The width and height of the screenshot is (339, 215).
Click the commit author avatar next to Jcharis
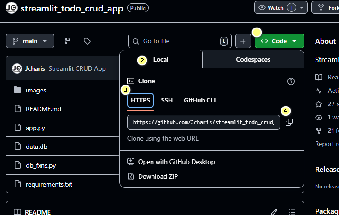tap(17, 68)
